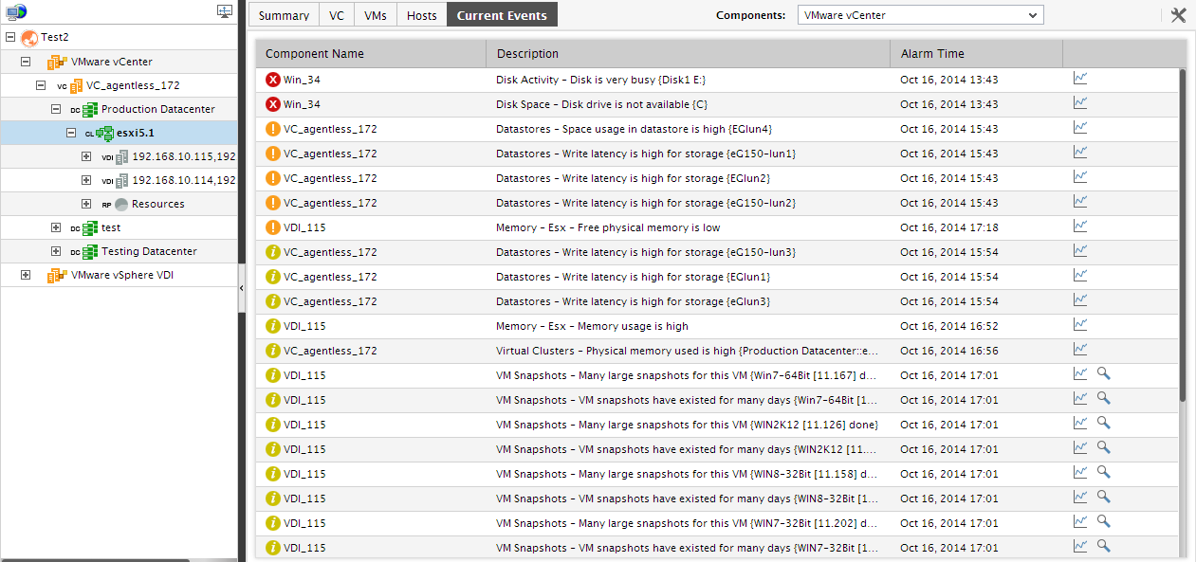Click 'Oct 16, 2014 17:18' alarm time

pos(949,227)
